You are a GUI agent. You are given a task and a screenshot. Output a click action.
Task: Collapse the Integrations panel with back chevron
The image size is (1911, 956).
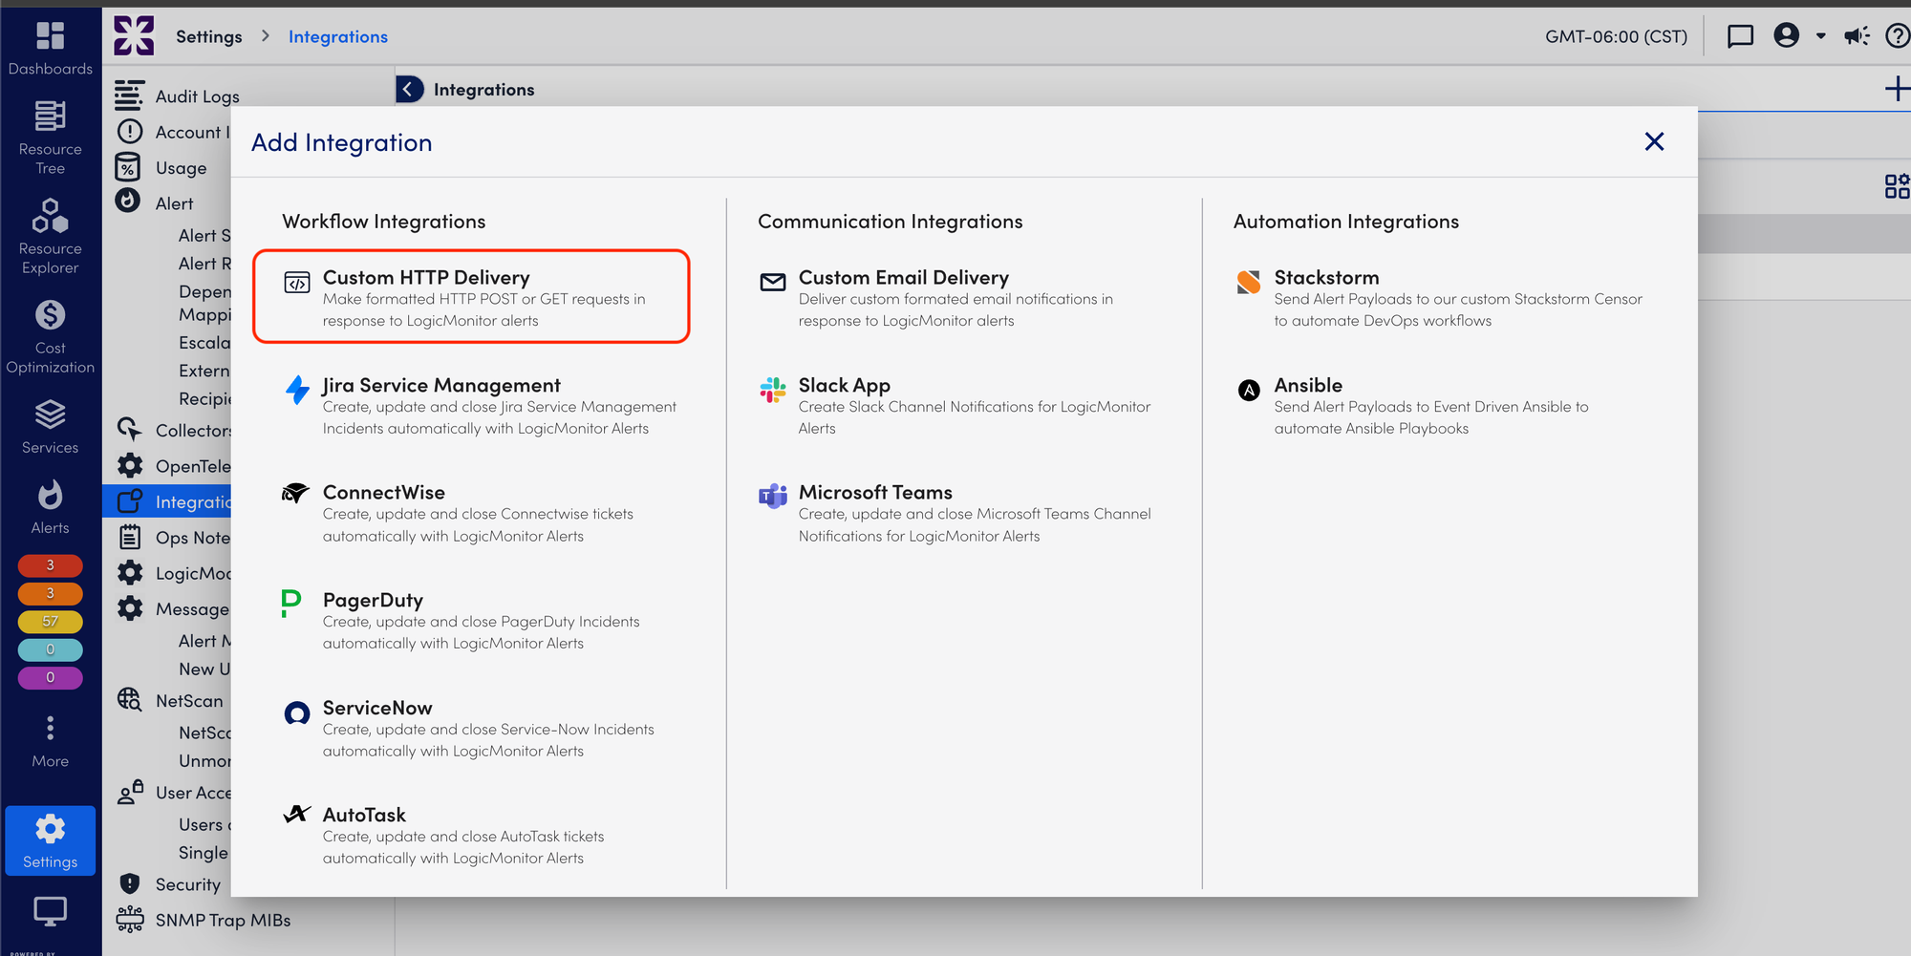(x=409, y=89)
